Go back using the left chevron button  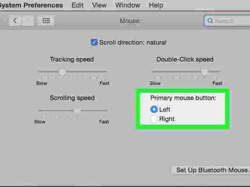15,21
